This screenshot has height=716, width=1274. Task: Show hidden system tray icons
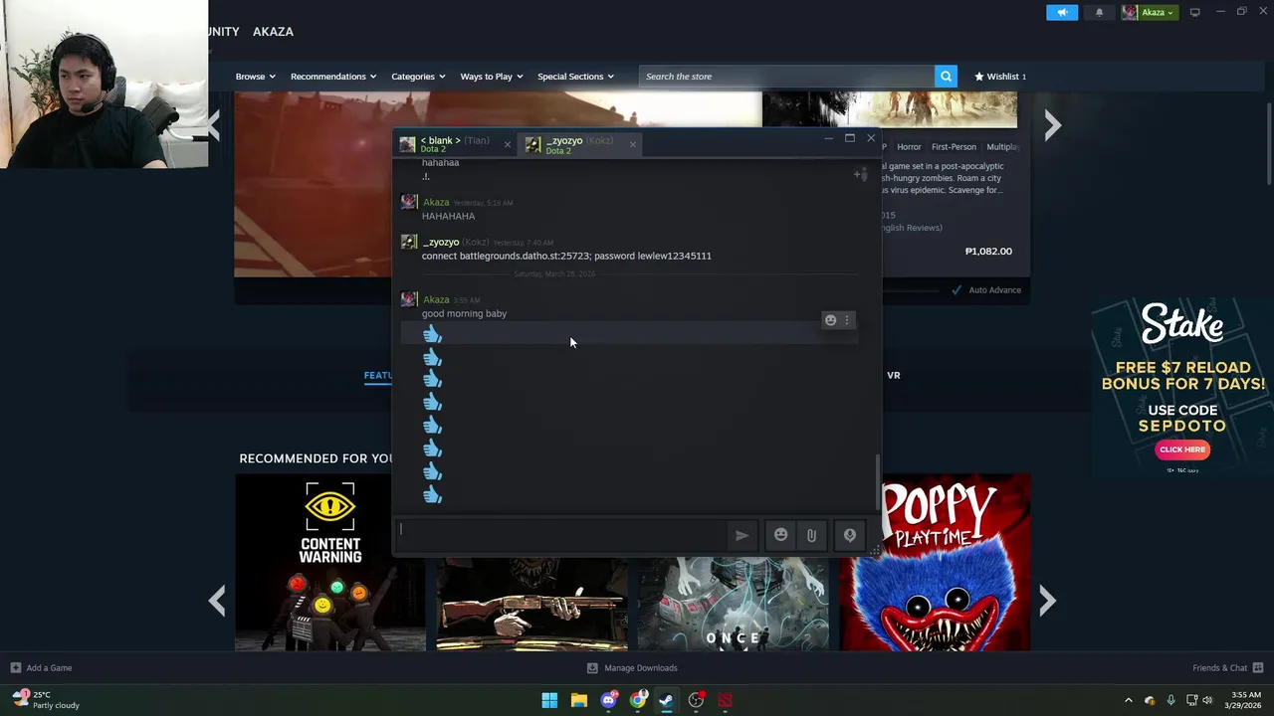[x=1128, y=700]
